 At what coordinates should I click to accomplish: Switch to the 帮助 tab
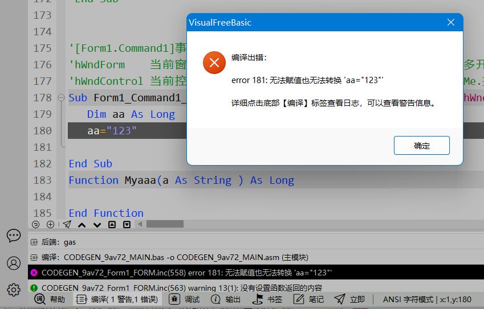[x=50, y=299]
